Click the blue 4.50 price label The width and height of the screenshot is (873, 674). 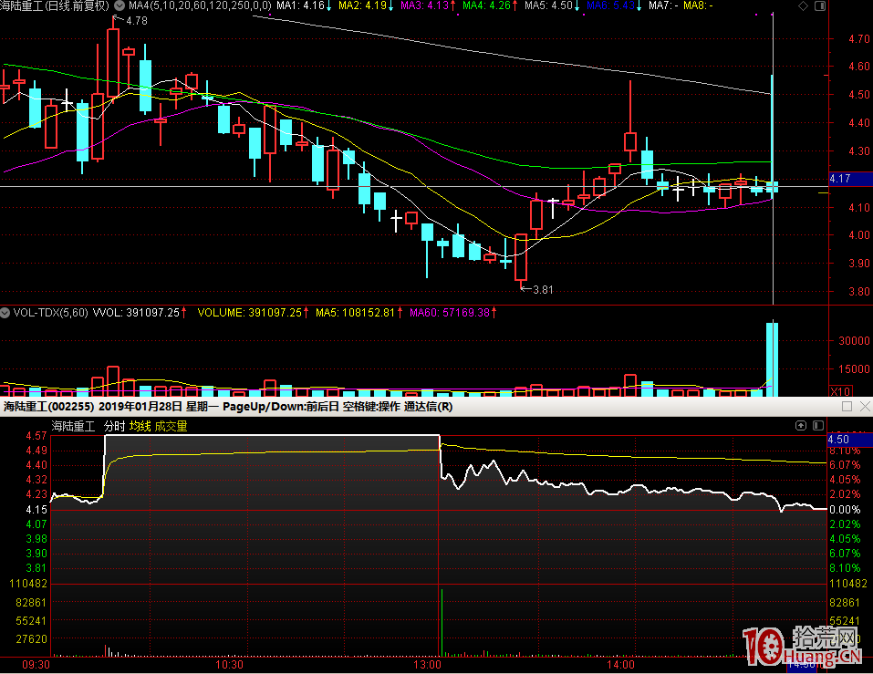[837, 440]
